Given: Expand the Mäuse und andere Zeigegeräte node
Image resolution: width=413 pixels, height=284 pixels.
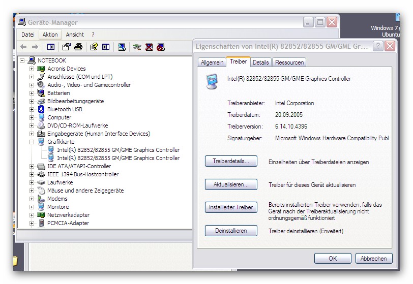Looking at the screenshot, I should click(32, 191).
